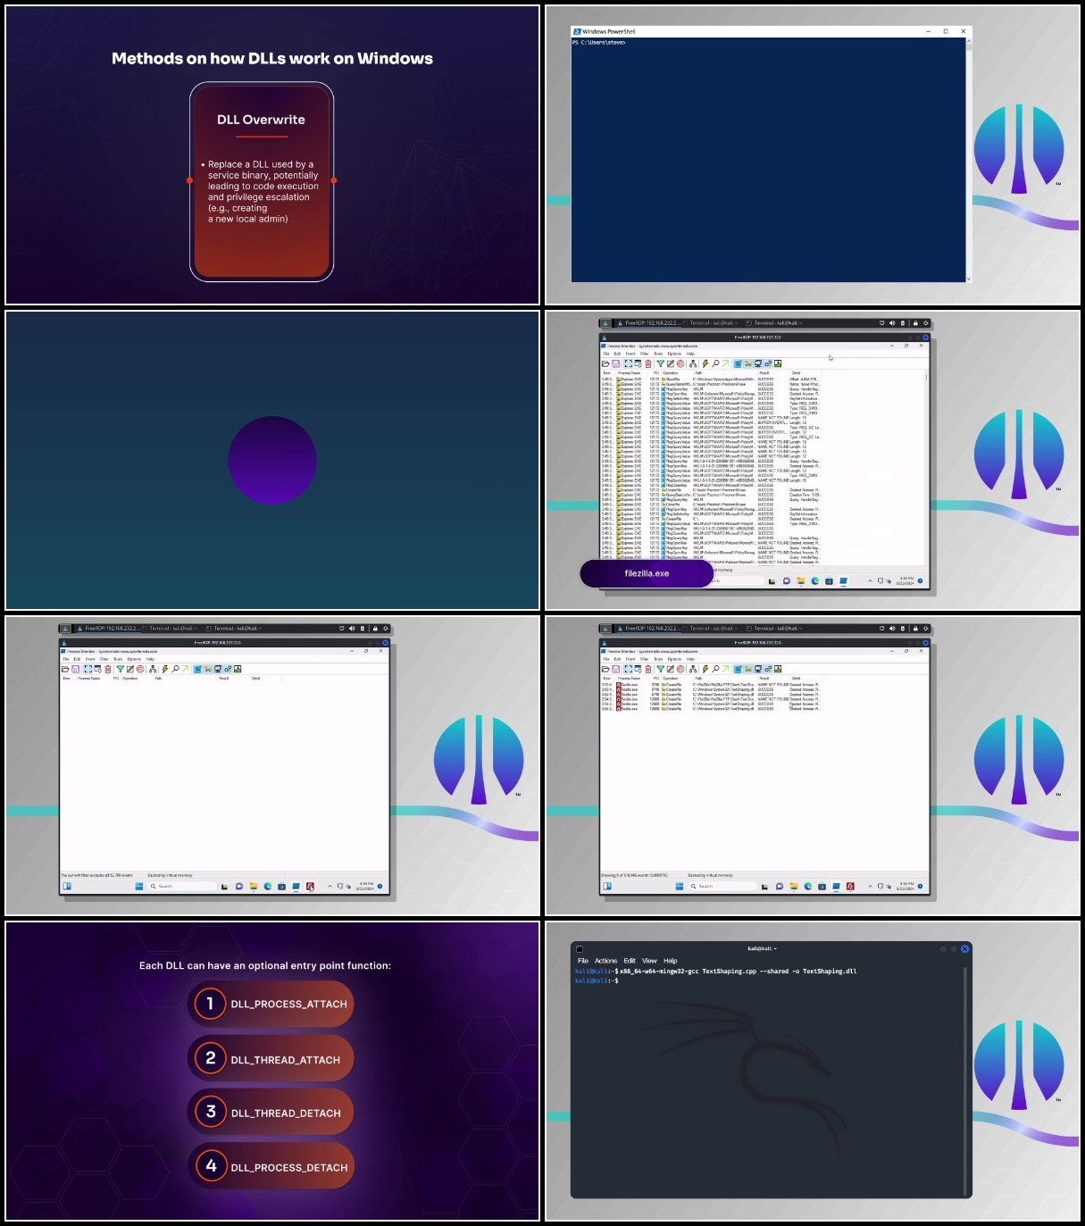Click Highlight icon in filezilla.exe rows Process Monitor
Image resolution: width=1085 pixels, height=1226 pixels.
coord(671,669)
